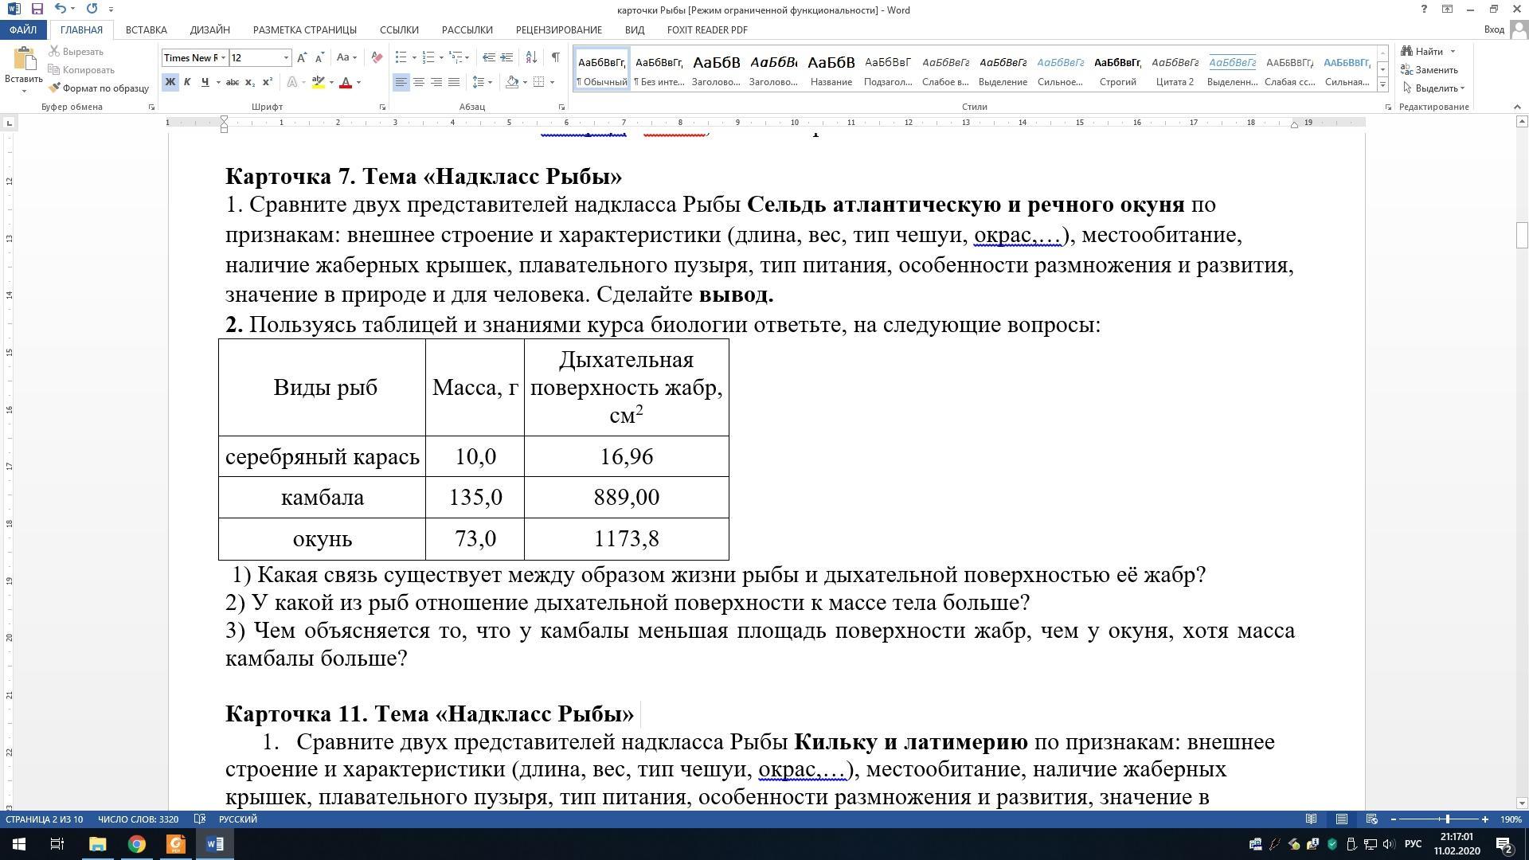Show paragraph marks with pilcrow icon
This screenshot has width=1529, height=860.
(x=555, y=57)
